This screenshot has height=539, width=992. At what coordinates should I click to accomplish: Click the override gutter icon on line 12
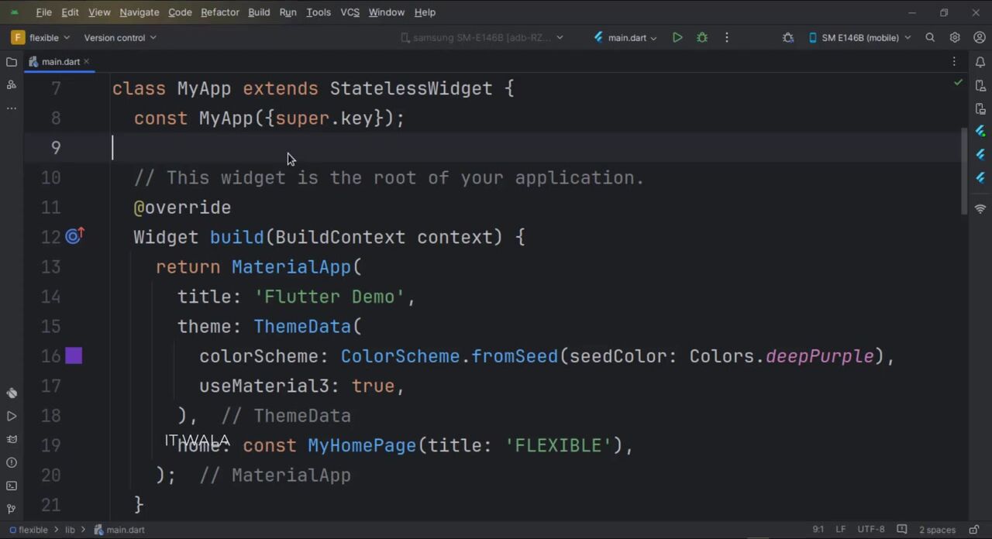point(74,237)
